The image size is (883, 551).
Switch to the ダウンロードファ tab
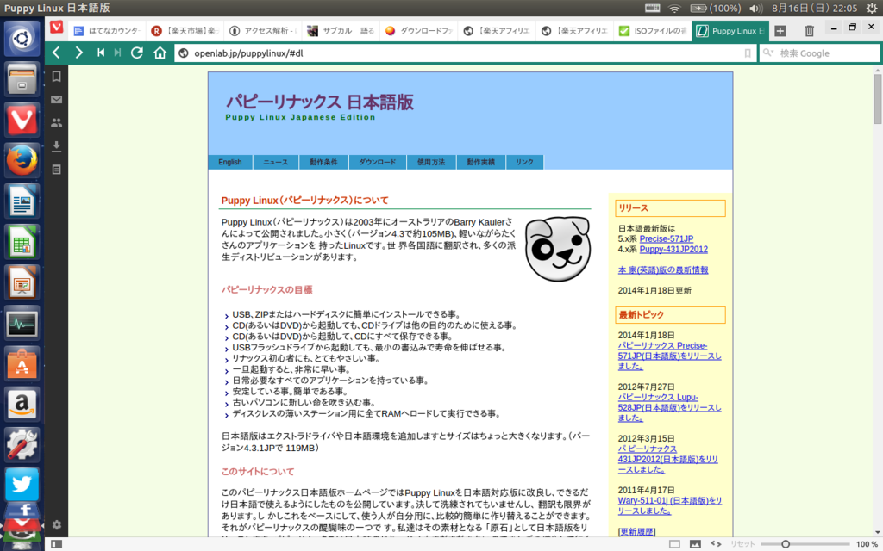click(418, 31)
